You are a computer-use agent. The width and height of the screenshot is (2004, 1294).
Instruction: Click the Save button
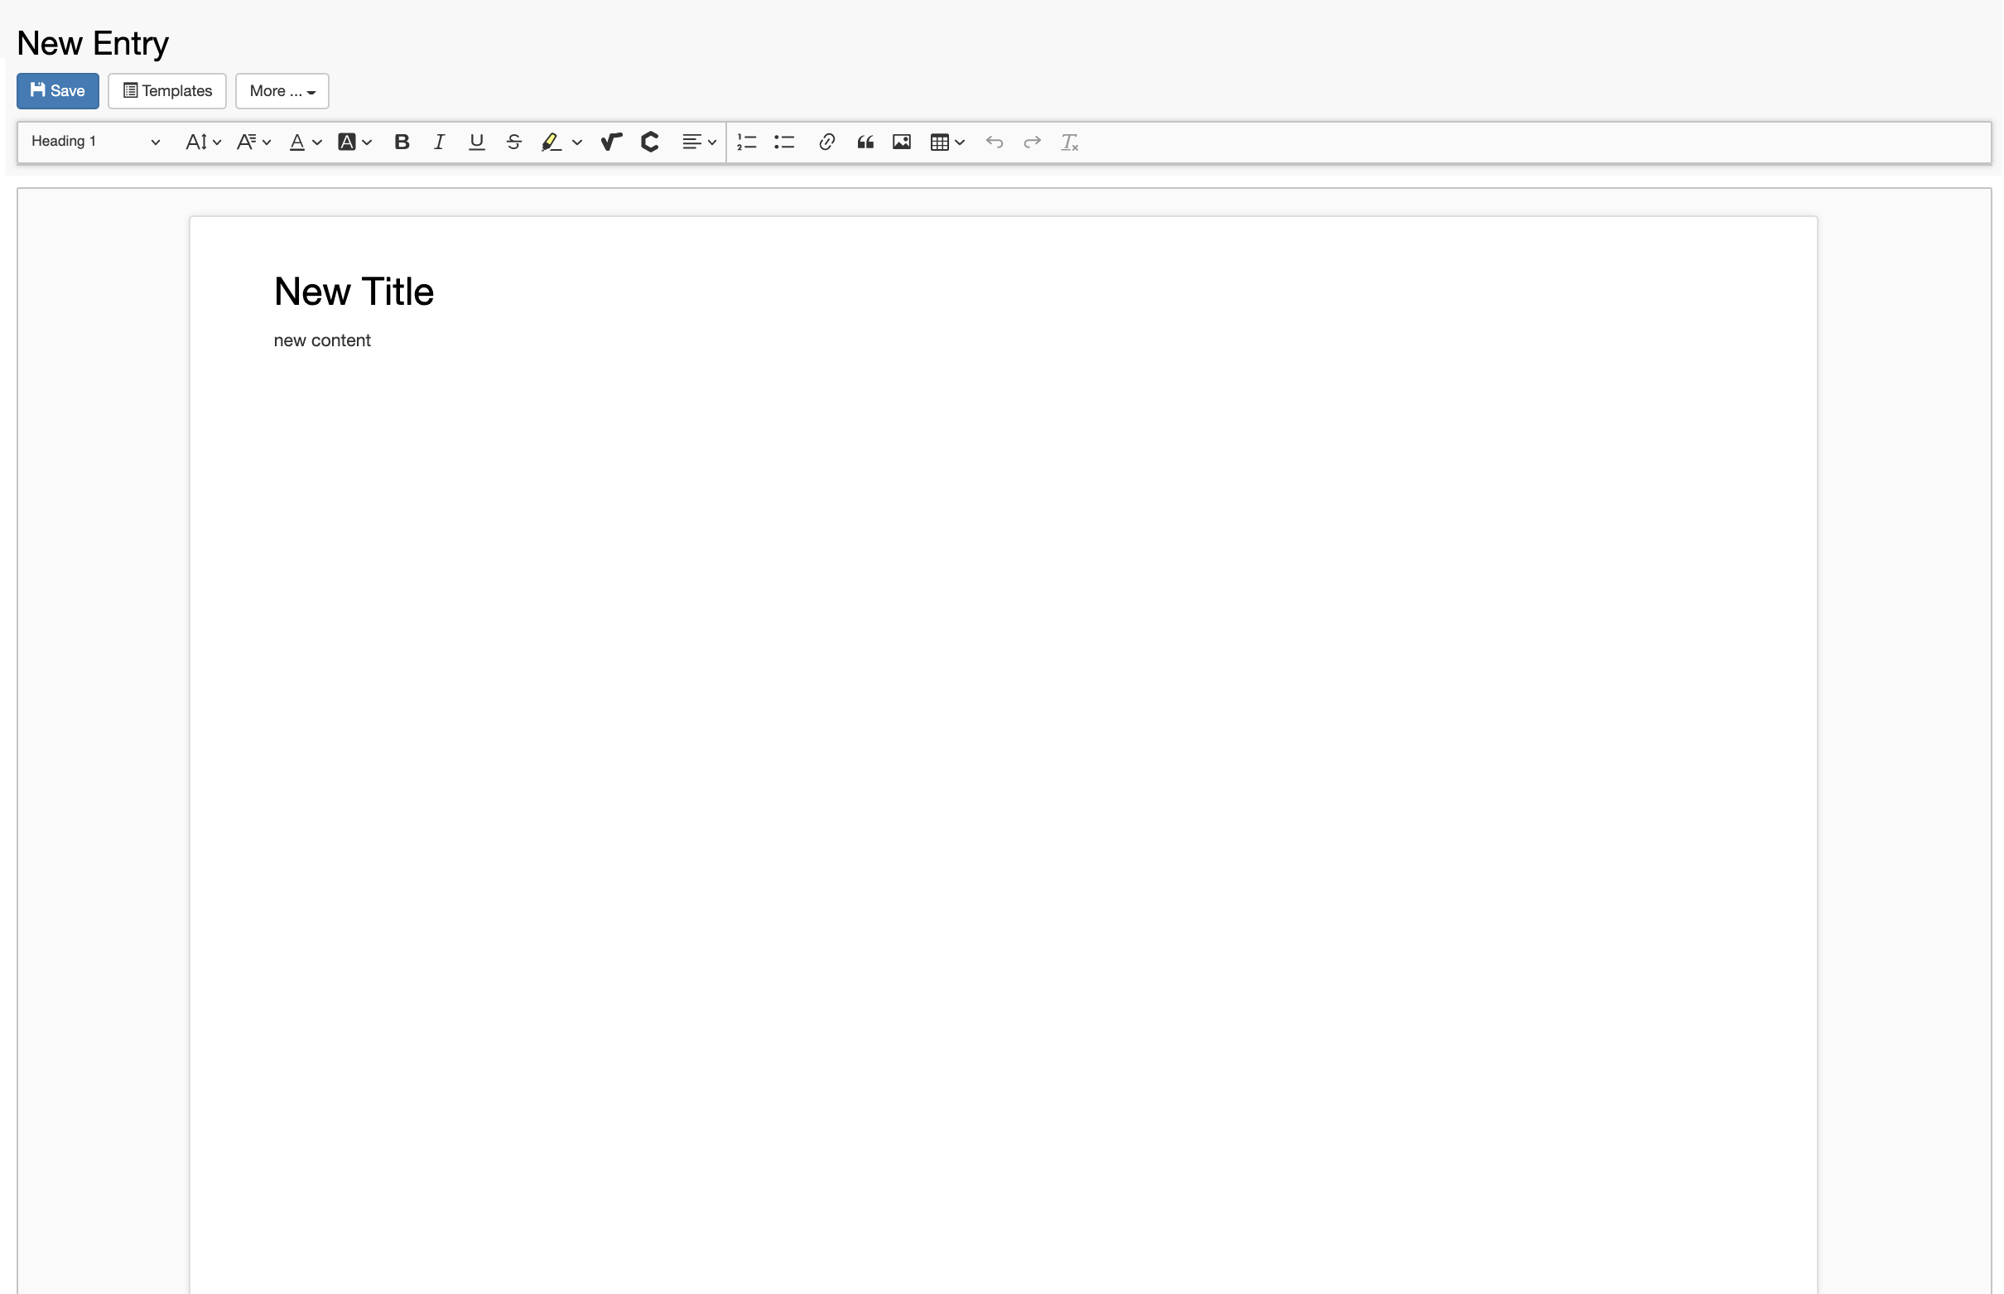coord(58,91)
